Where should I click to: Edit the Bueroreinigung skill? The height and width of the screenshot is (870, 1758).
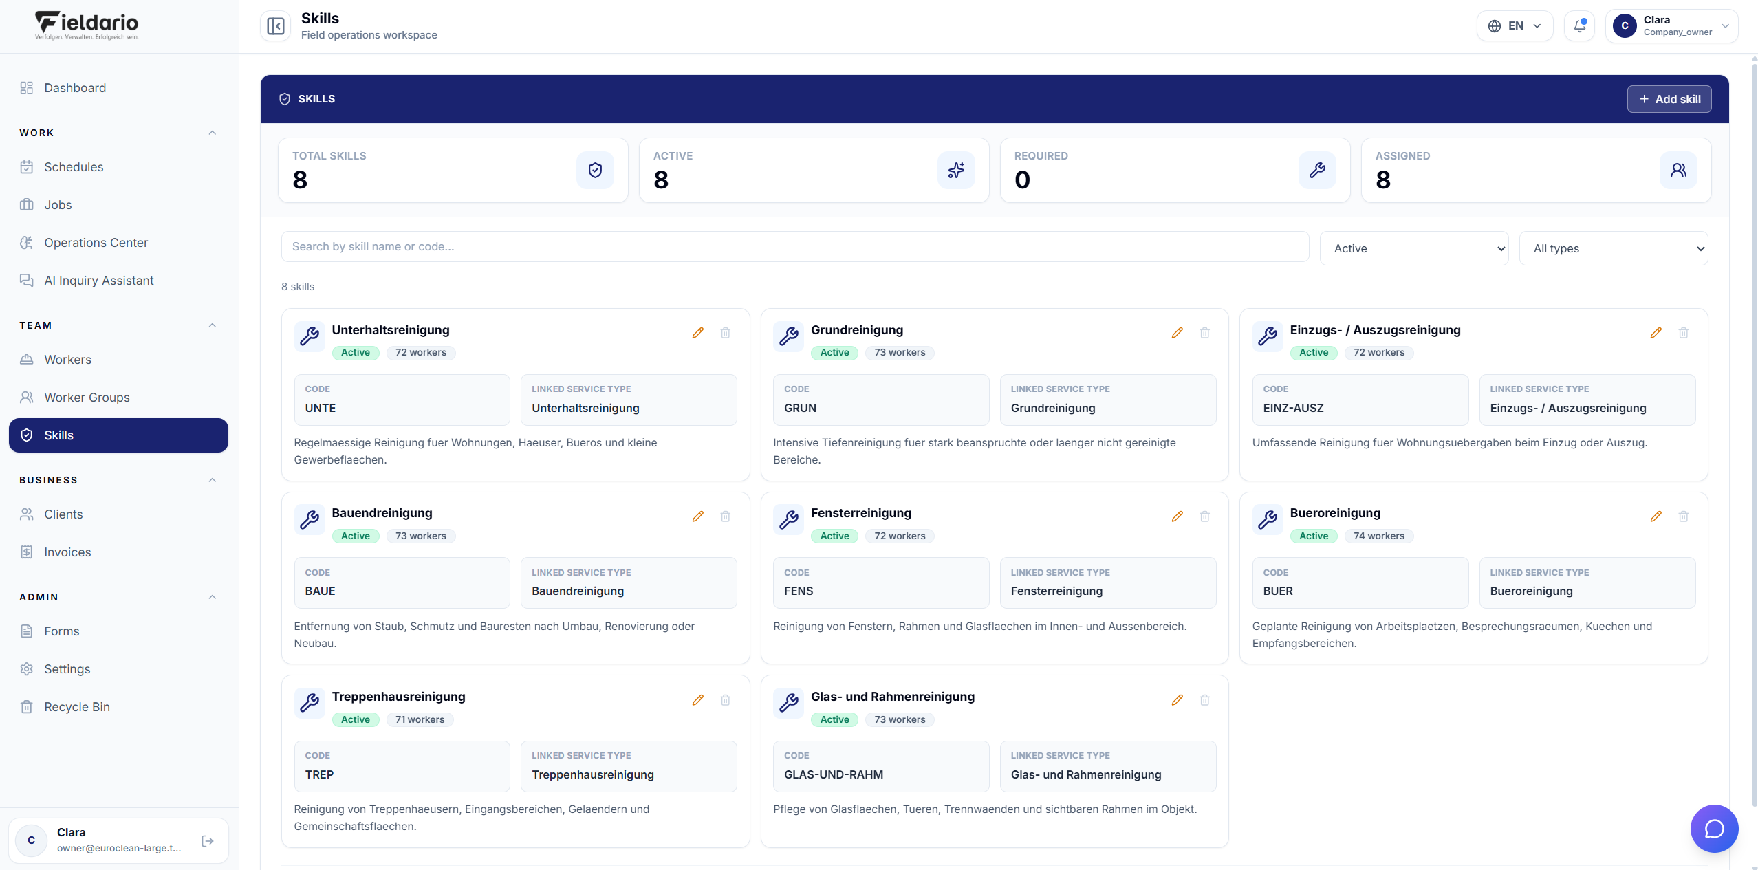[1656, 516]
